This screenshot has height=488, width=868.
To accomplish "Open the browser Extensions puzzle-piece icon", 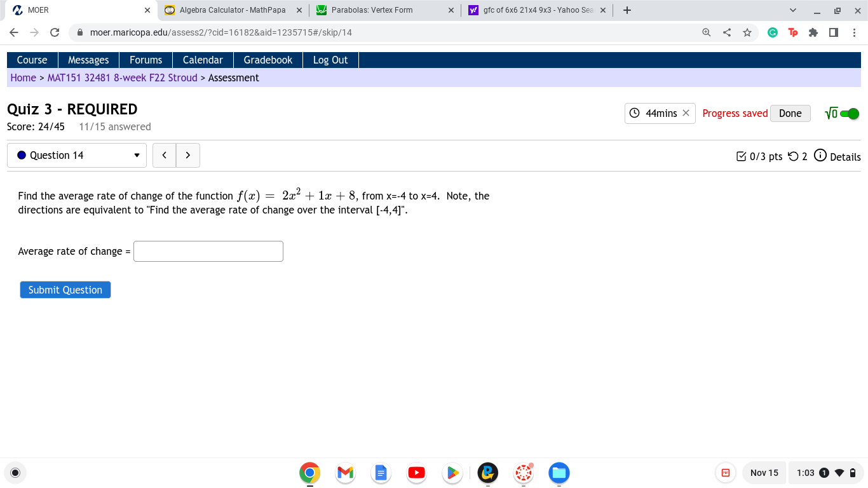I will 813,32.
